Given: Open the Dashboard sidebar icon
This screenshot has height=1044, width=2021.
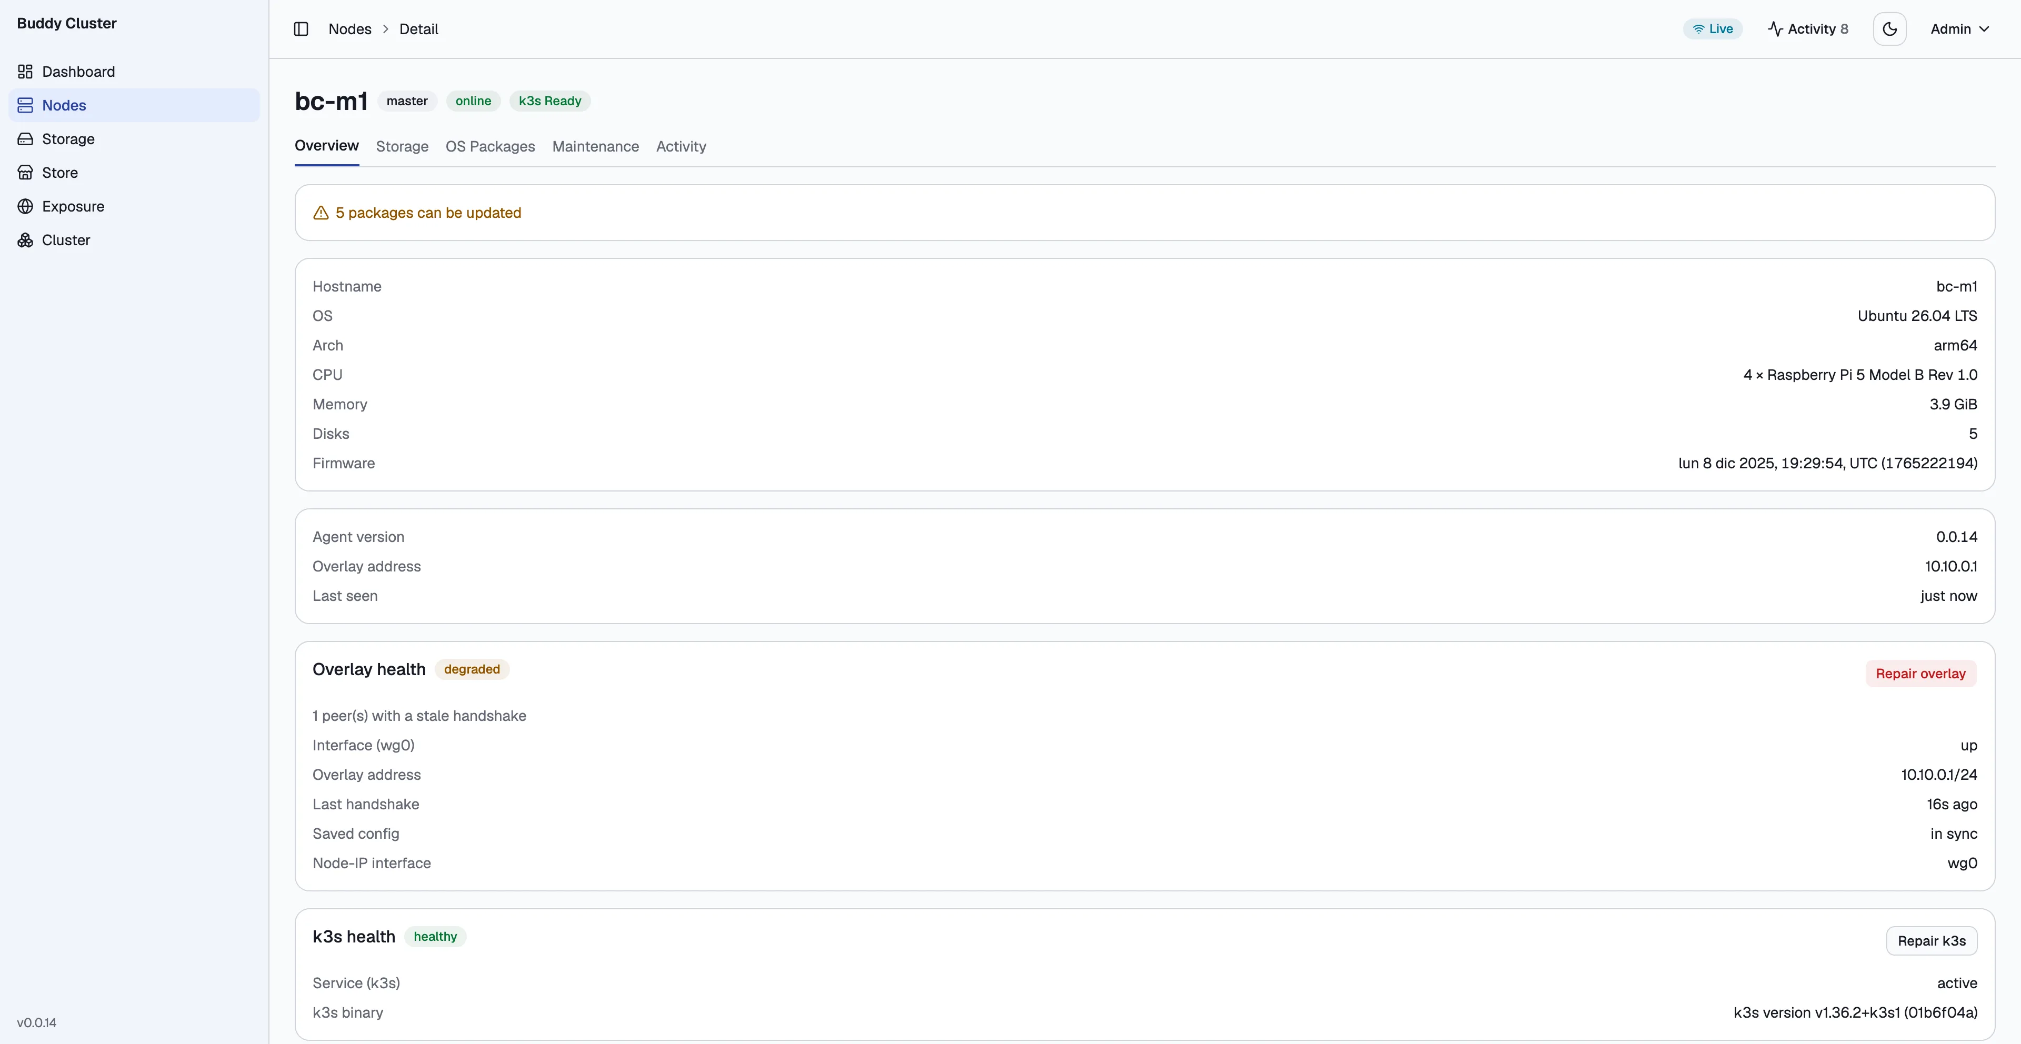Looking at the screenshot, I should pyautogui.click(x=25, y=72).
